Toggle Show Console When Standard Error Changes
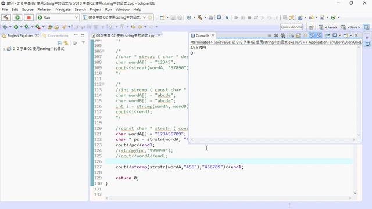Viewport: 372px width, 209px height. coord(319,35)
